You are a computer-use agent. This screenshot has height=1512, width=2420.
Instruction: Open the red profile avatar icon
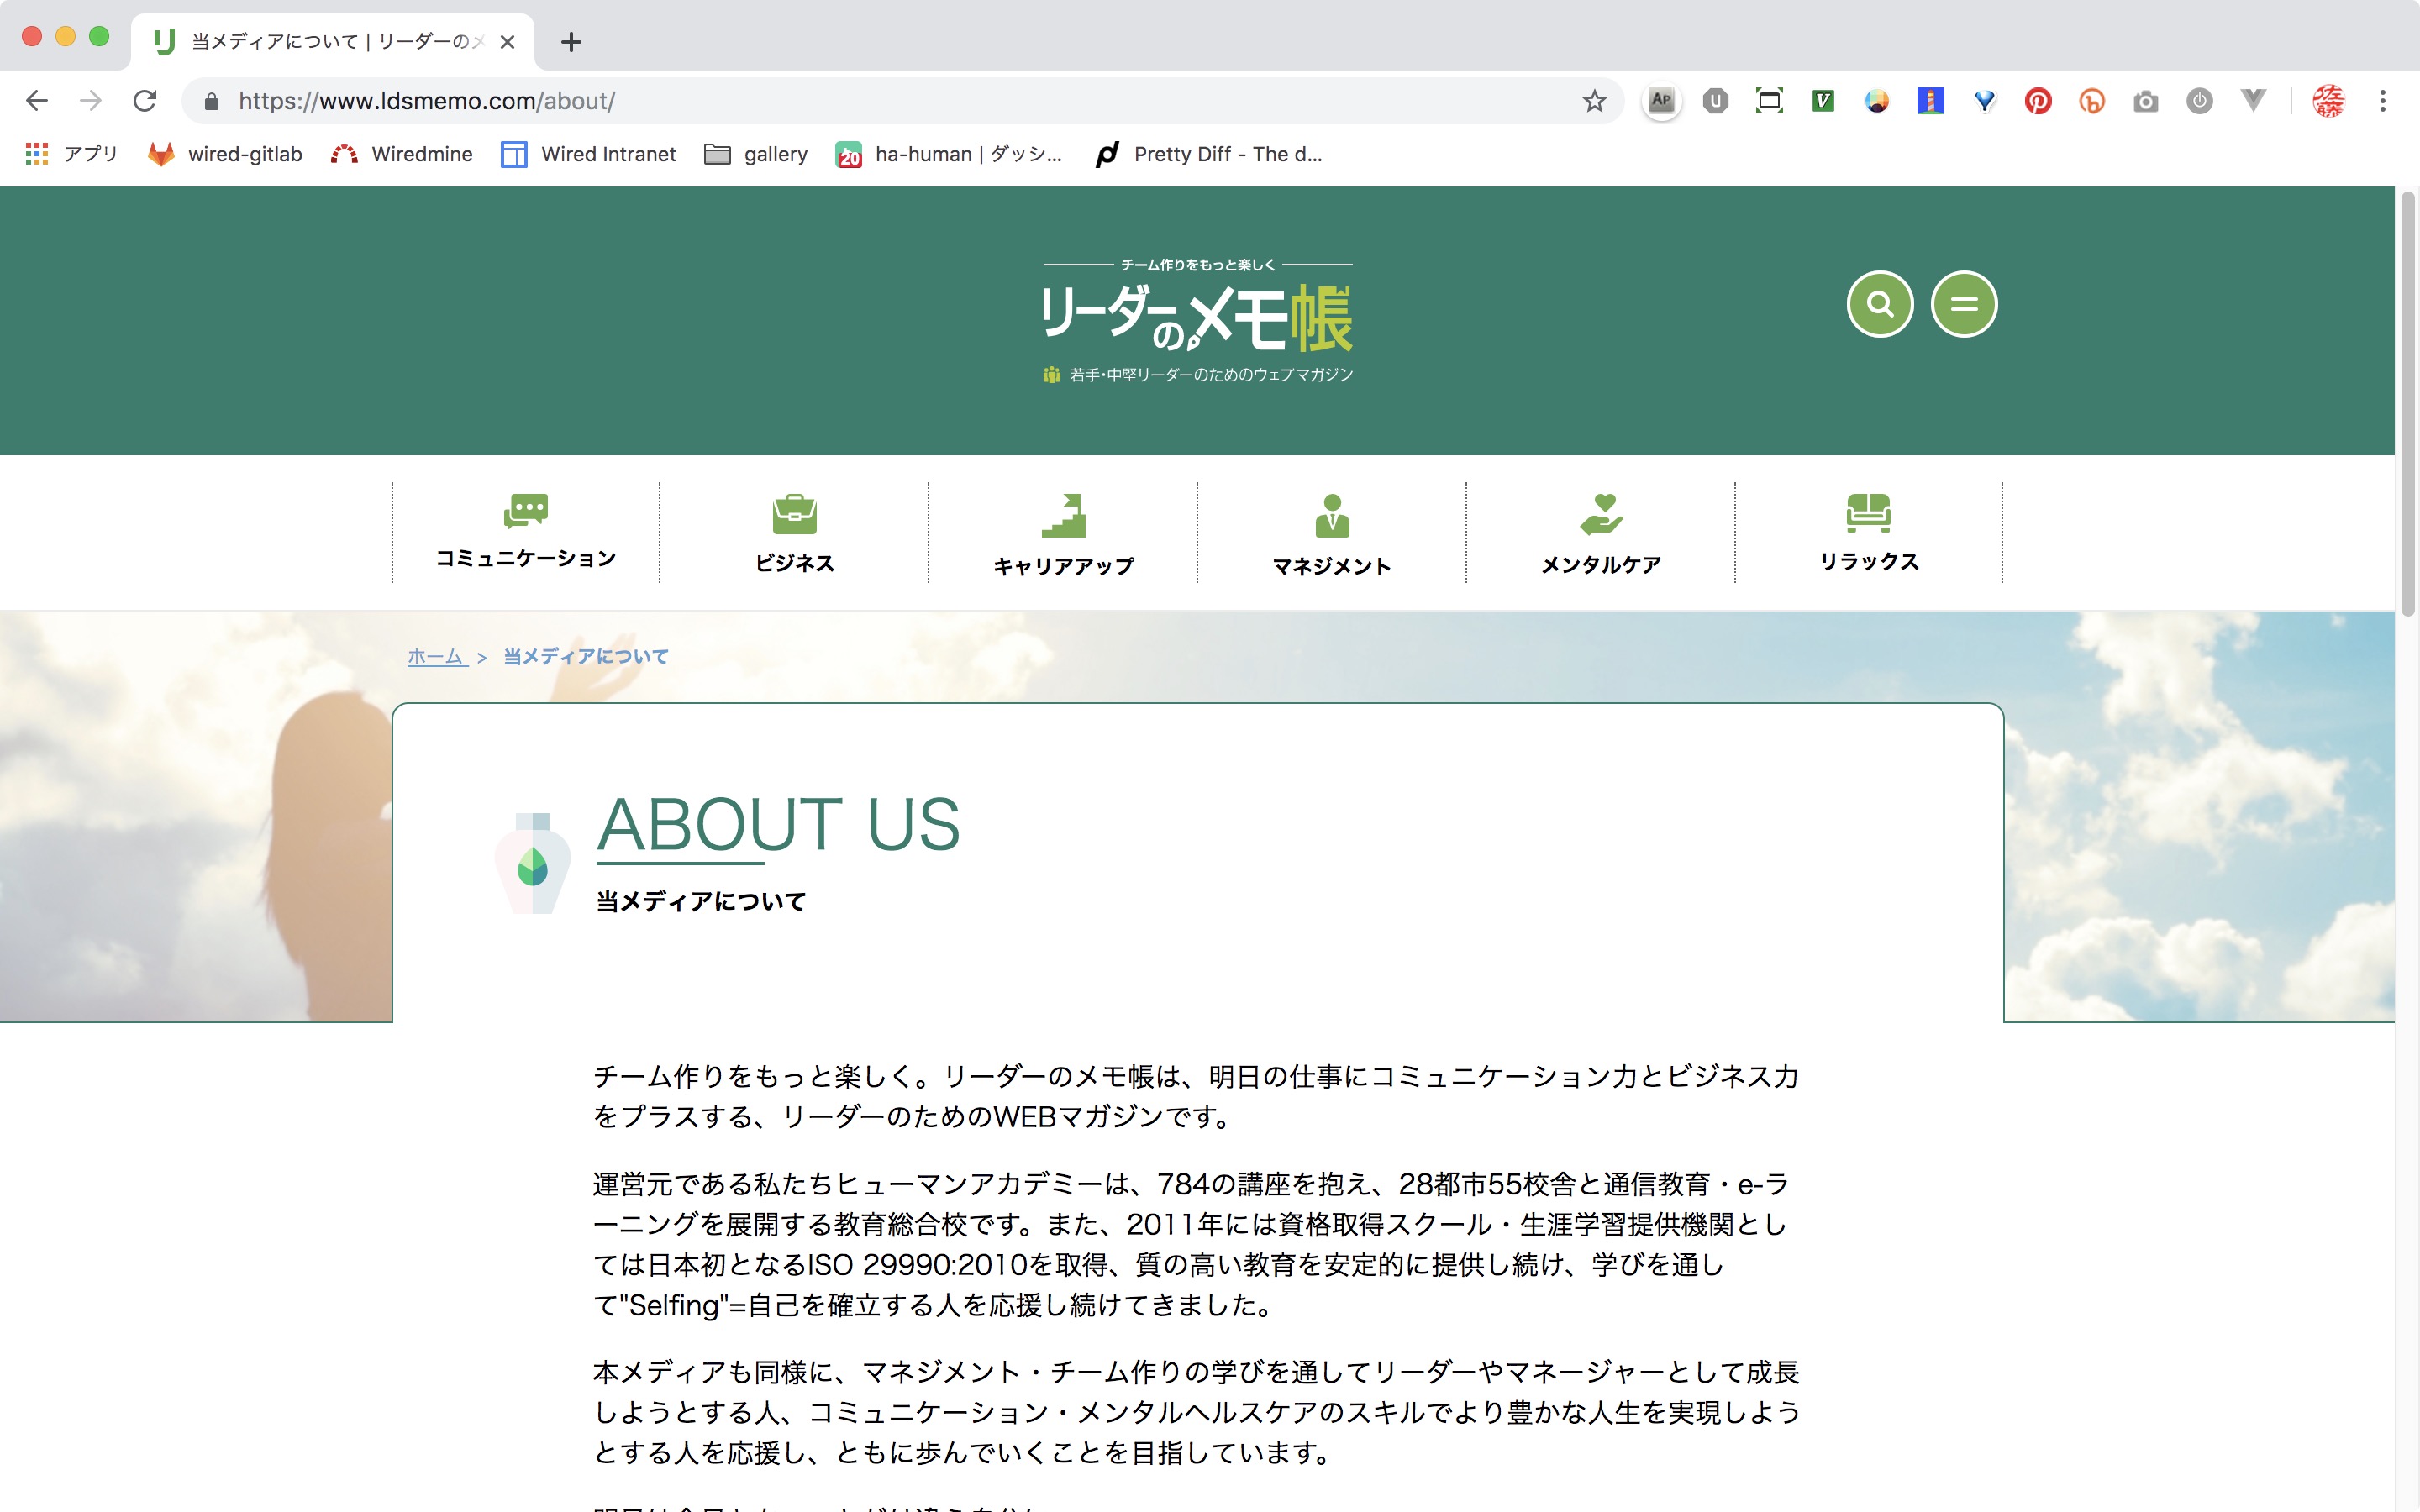click(2328, 101)
